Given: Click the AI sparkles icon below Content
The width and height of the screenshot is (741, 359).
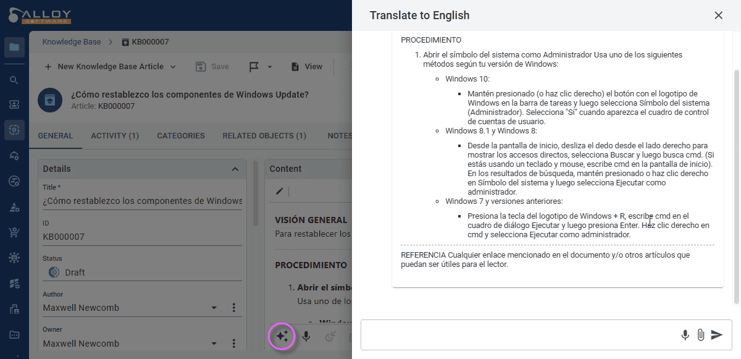Looking at the screenshot, I should (x=283, y=336).
